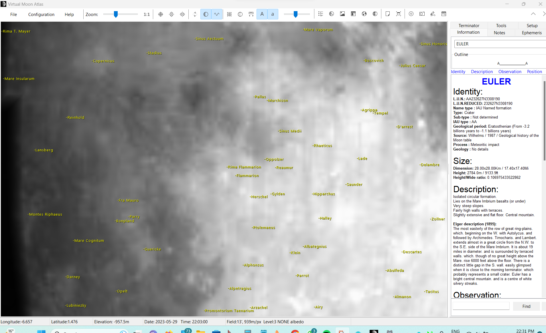546x333 pixels.
Task: Open the Configuration menu
Action: coord(41,15)
